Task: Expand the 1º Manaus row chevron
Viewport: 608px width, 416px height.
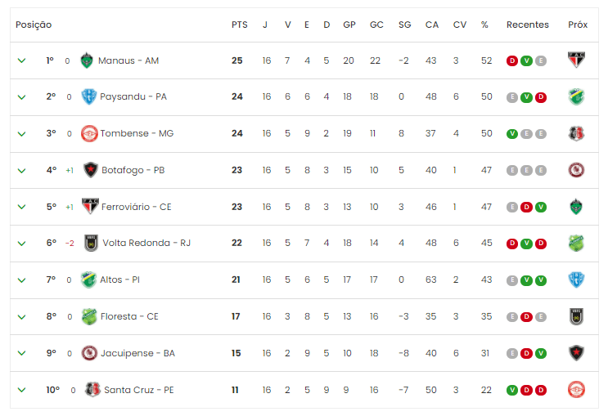Action: [x=22, y=60]
